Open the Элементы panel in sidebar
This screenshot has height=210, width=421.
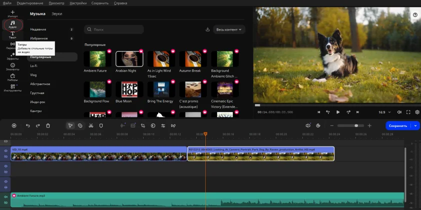13,66
